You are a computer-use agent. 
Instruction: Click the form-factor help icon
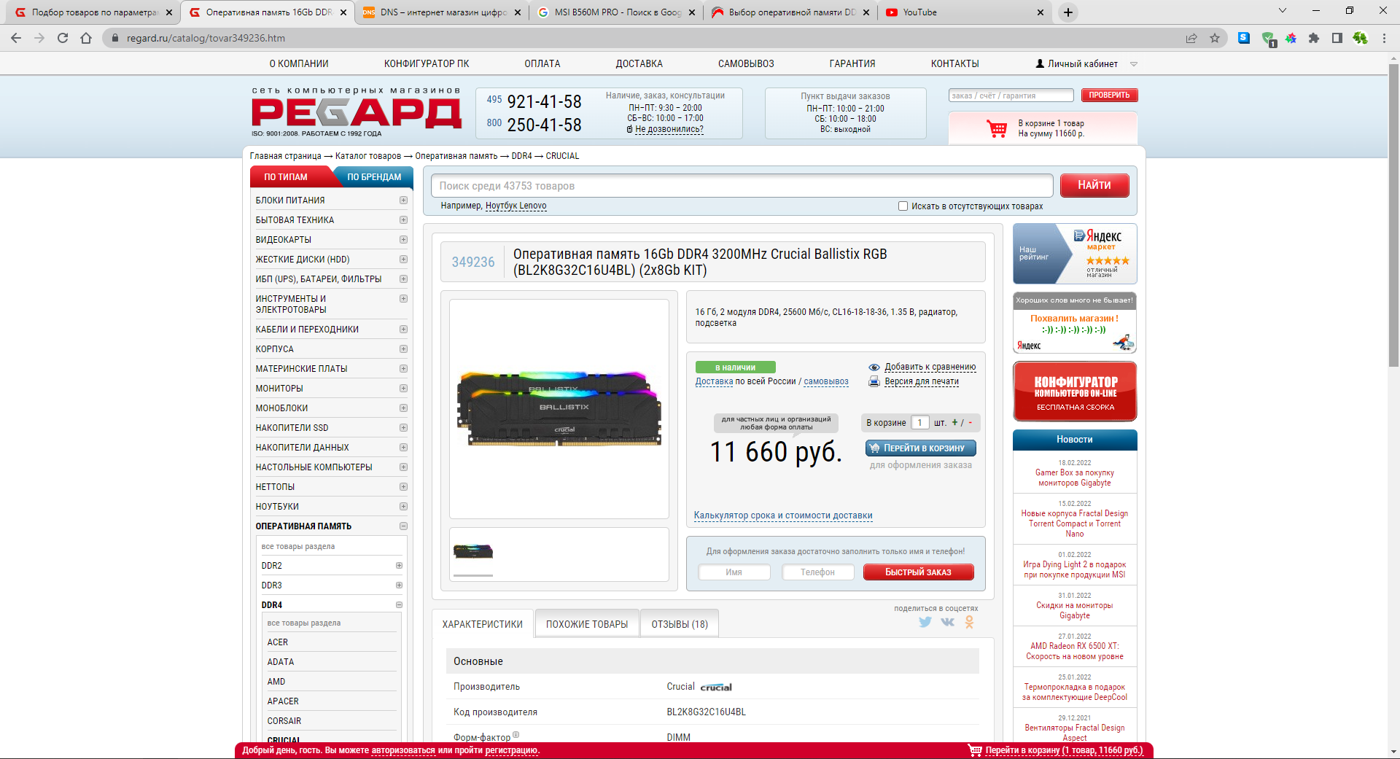(x=516, y=735)
